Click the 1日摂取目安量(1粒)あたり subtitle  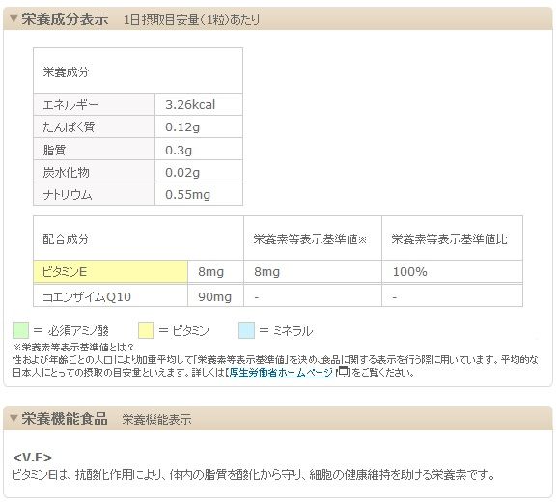(x=191, y=19)
